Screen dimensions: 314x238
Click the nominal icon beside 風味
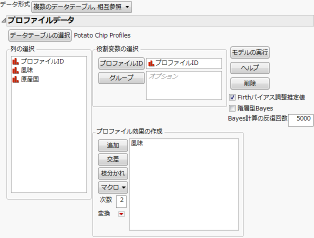[15, 70]
